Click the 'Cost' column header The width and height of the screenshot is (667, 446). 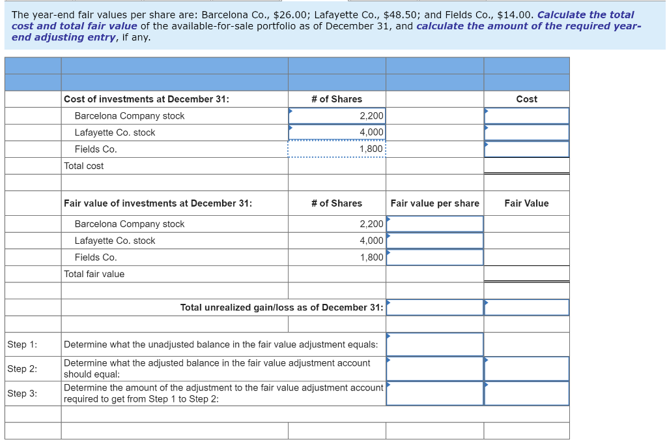[x=526, y=99]
